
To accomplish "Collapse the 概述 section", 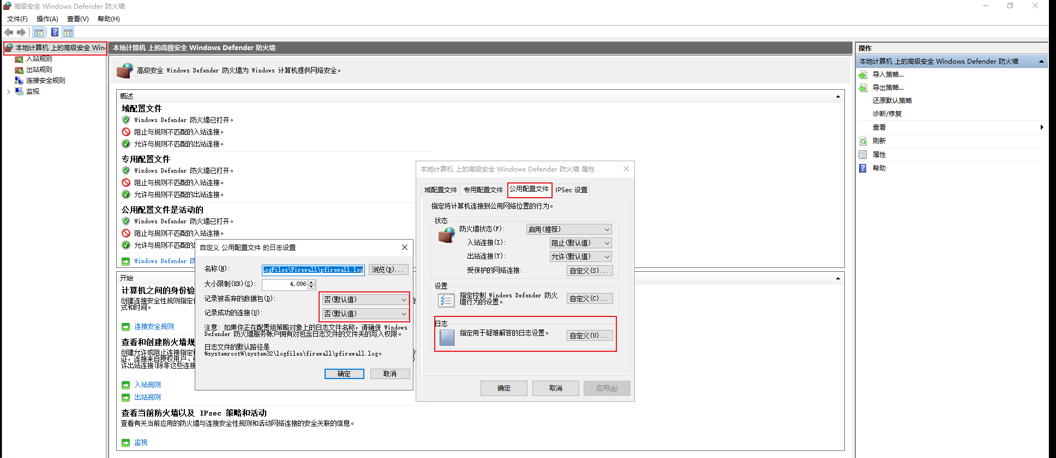I will click(838, 96).
